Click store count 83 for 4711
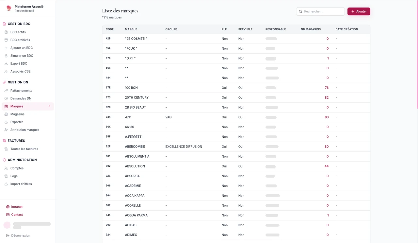 coord(327,117)
